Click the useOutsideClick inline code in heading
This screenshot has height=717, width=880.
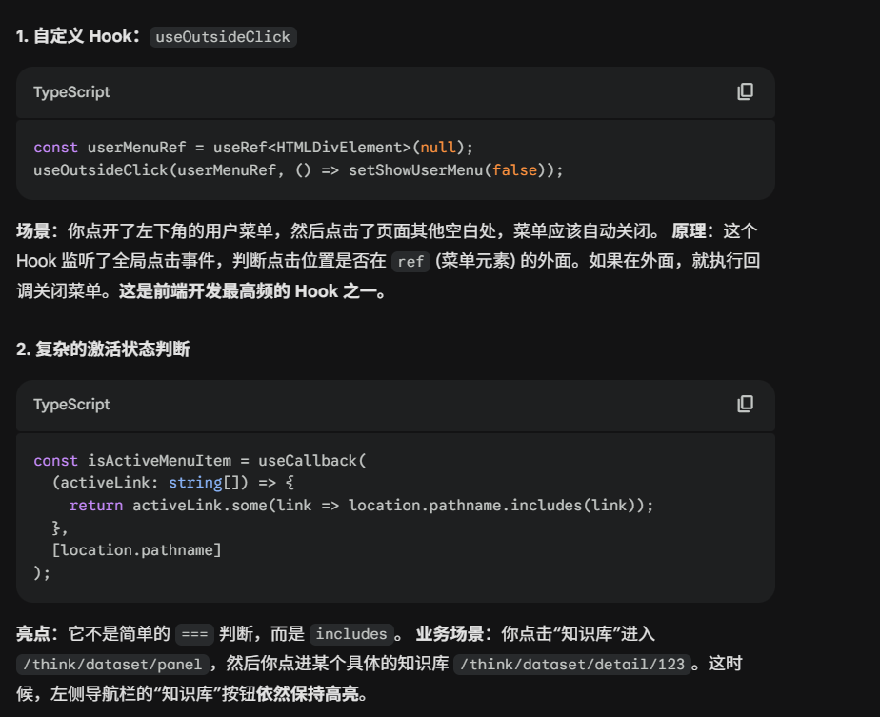[x=224, y=37]
